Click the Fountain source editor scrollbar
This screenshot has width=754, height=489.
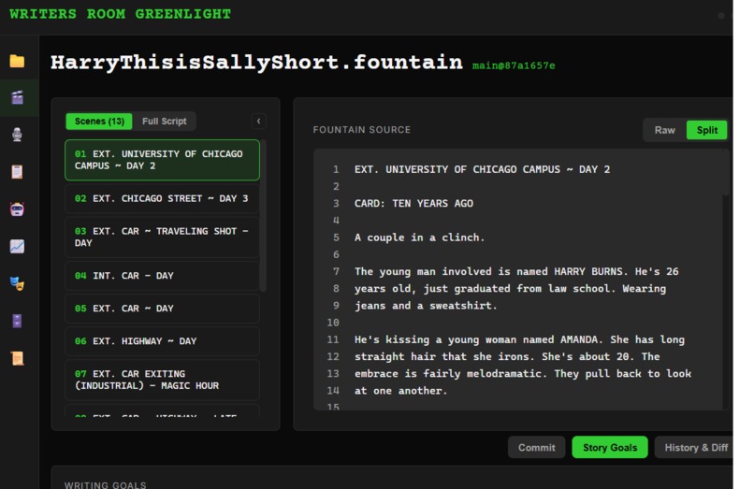tap(725, 173)
